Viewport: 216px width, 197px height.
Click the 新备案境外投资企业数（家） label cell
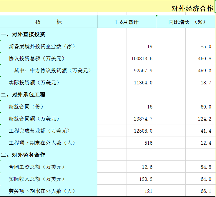point(42,46)
